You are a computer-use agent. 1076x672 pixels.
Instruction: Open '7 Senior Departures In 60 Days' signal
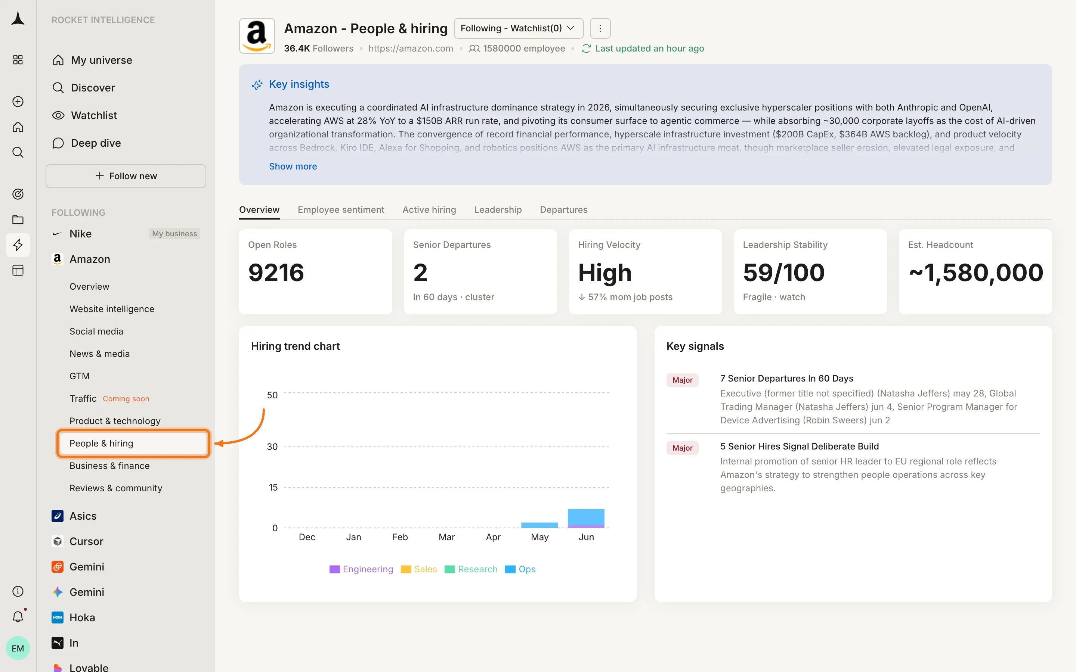pyautogui.click(x=853, y=399)
